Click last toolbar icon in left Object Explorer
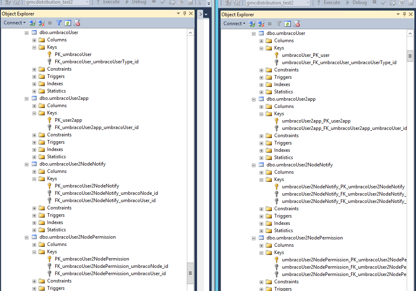This screenshot has width=416, height=291. pyautogui.click(x=77, y=23)
